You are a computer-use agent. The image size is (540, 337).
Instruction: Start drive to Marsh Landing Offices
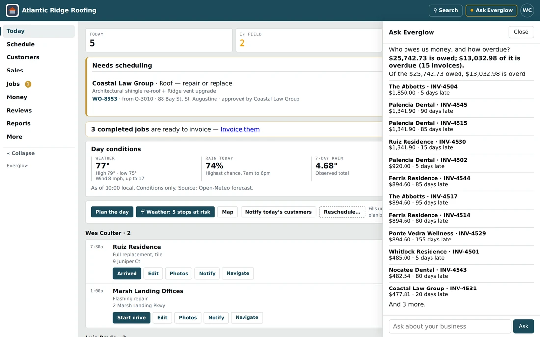(132, 318)
